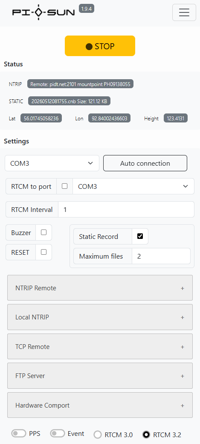The height and width of the screenshot is (444, 200).
Task: Open the RTCM to port COM3 dropdown
Action: point(133,186)
